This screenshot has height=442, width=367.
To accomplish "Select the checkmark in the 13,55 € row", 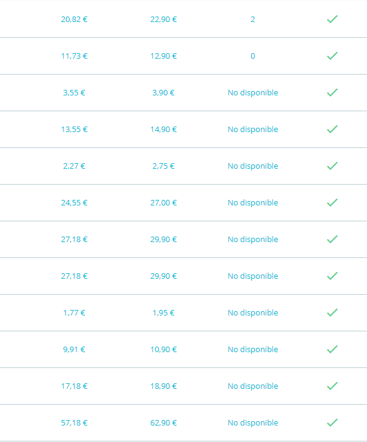I will coord(332,129).
